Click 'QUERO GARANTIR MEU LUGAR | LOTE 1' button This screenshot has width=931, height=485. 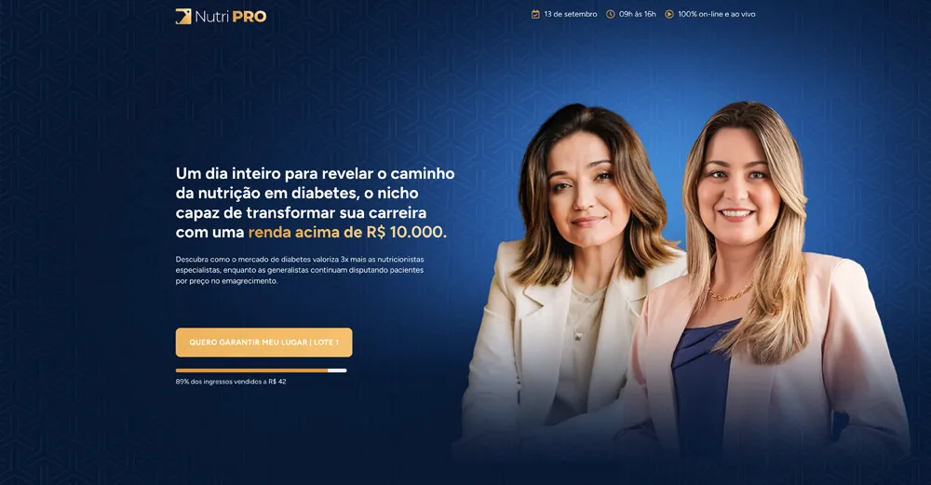point(263,343)
